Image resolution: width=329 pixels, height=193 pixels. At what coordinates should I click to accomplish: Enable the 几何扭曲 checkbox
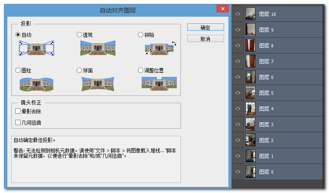tap(18, 123)
